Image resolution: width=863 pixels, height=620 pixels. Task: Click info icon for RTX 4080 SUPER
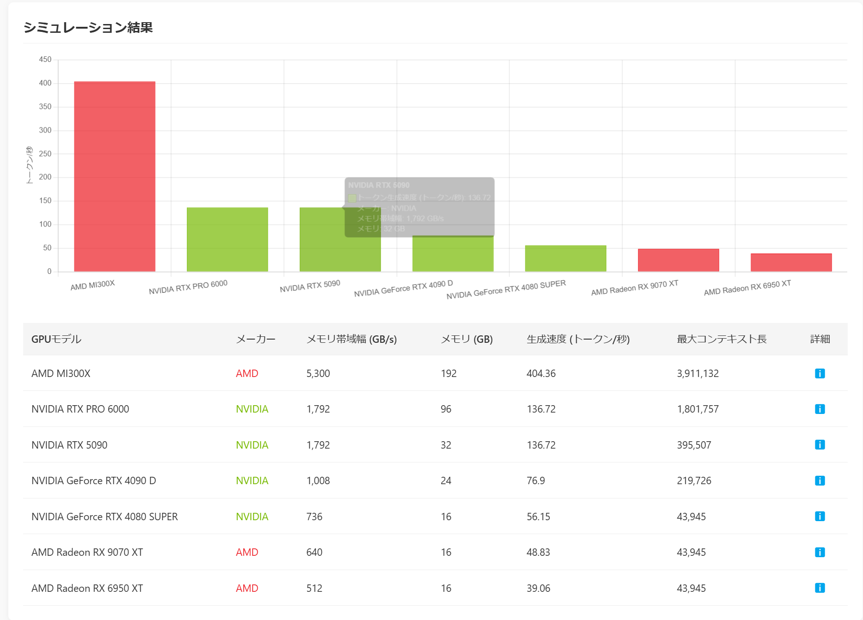(x=820, y=517)
